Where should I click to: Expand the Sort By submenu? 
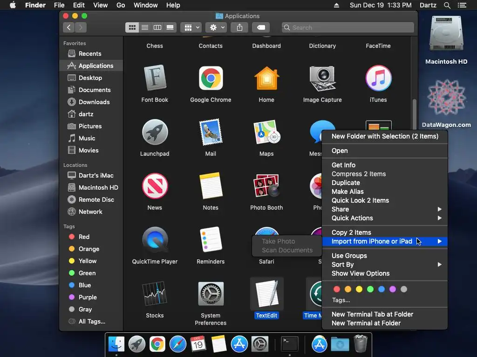pyautogui.click(x=385, y=264)
